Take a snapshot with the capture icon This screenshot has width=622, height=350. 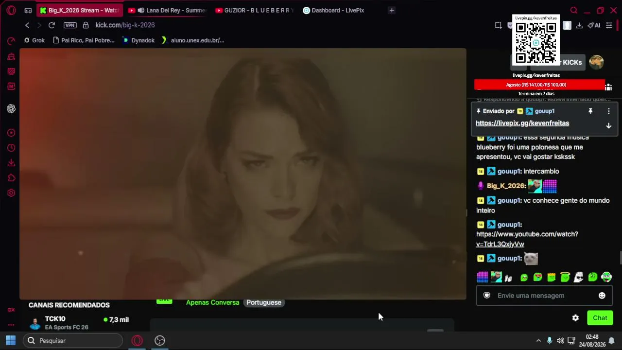click(x=498, y=25)
